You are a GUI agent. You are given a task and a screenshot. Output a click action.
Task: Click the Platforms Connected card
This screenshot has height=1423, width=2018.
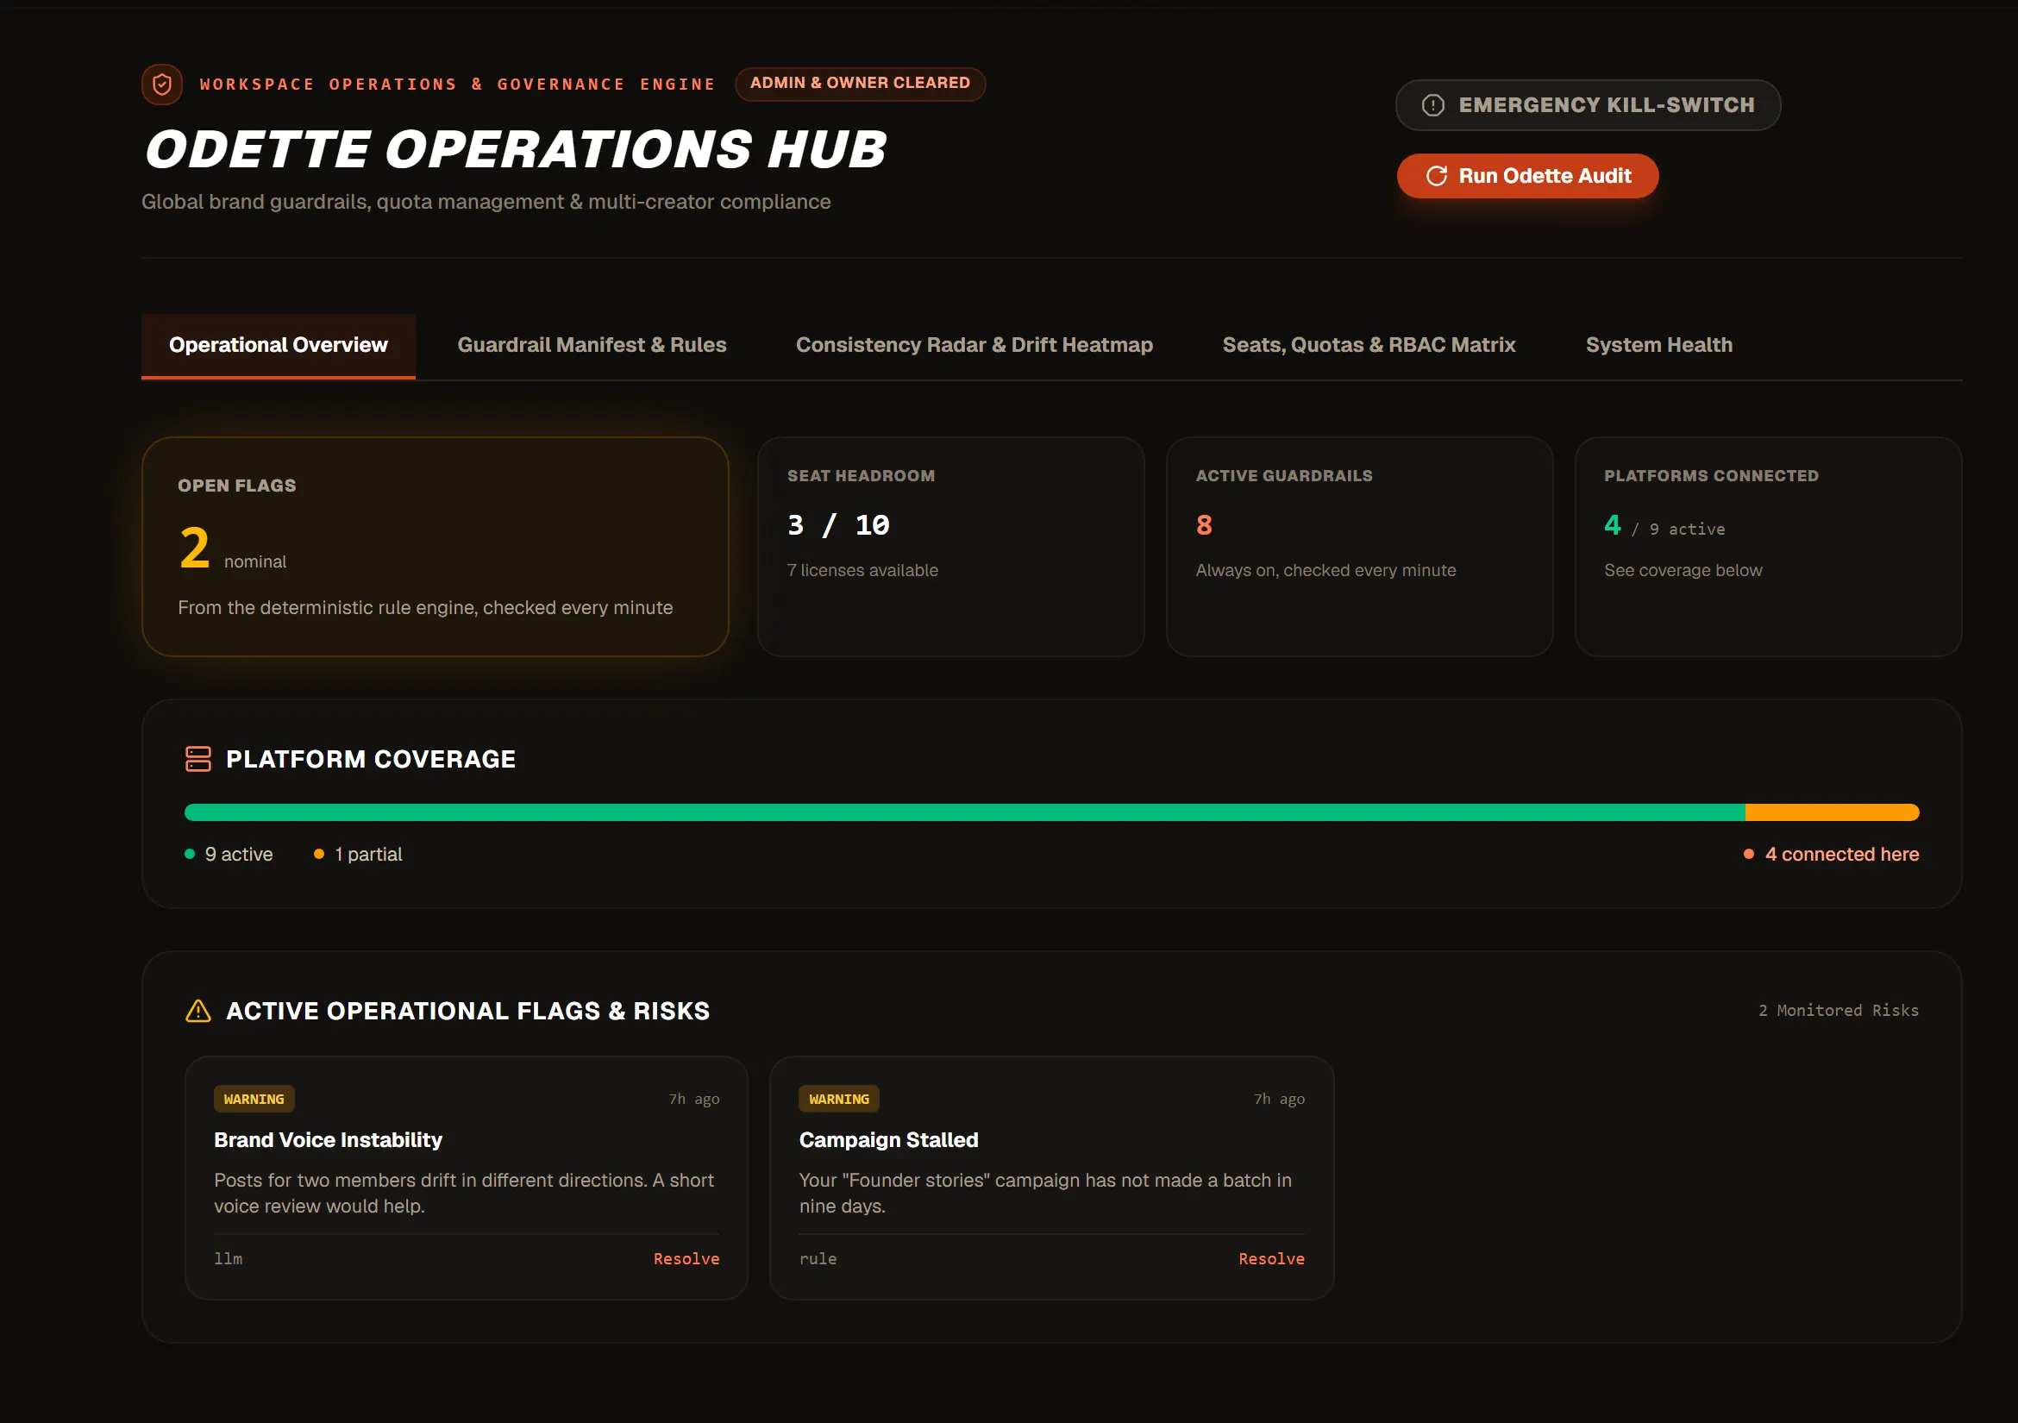1768,547
